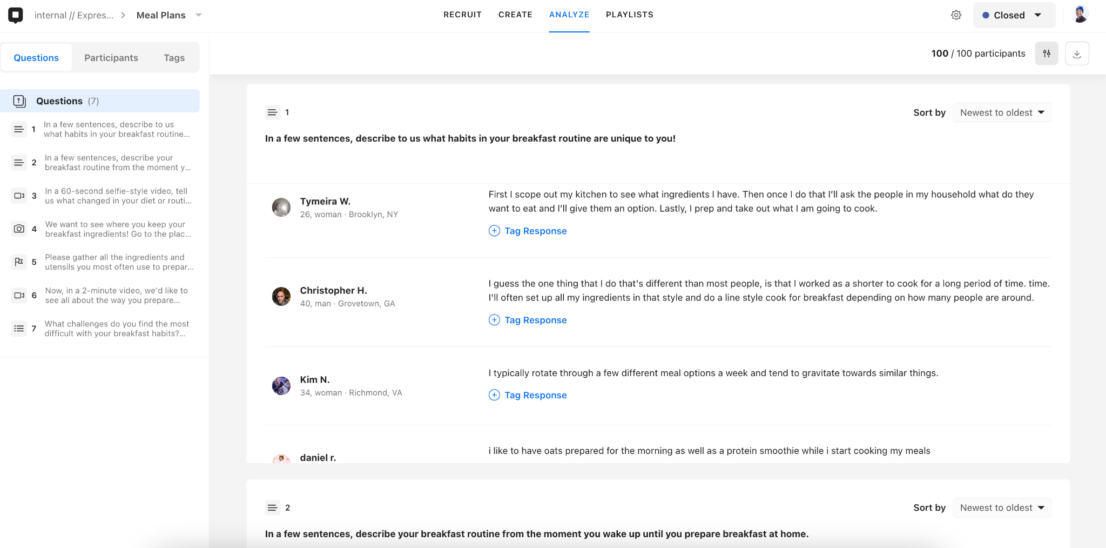This screenshot has height=548, width=1106.
Task: Click the question 2 prompt heading text
Action: (537, 534)
